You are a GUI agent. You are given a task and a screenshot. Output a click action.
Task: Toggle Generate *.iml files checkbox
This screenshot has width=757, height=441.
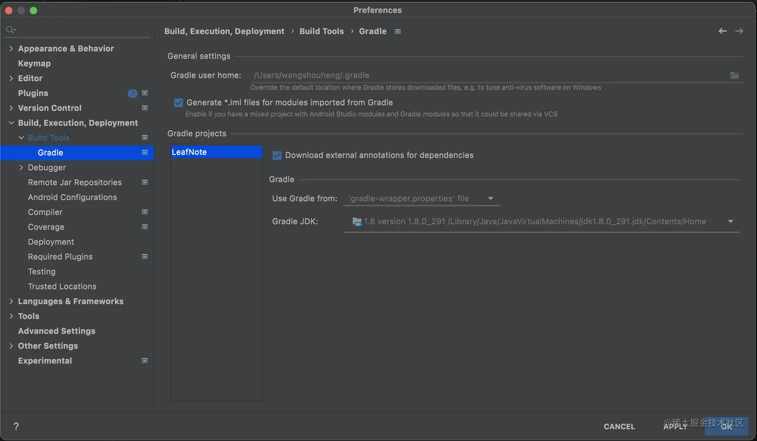(x=178, y=102)
